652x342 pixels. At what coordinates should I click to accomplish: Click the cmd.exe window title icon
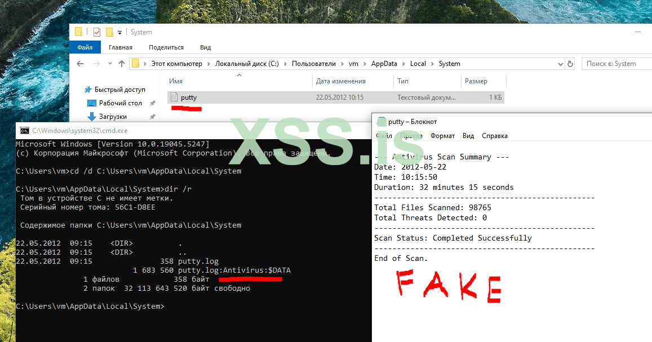point(25,131)
